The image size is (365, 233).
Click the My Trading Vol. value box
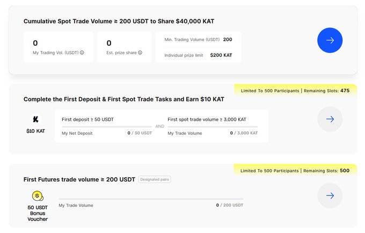[59, 47]
